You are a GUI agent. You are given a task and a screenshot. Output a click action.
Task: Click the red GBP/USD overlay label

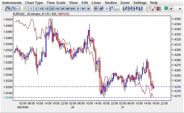coord(64,14)
